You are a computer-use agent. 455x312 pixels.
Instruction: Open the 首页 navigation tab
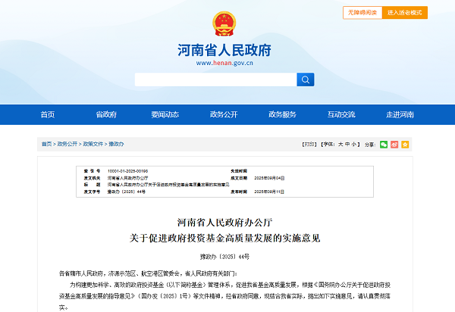click(48, 114)
